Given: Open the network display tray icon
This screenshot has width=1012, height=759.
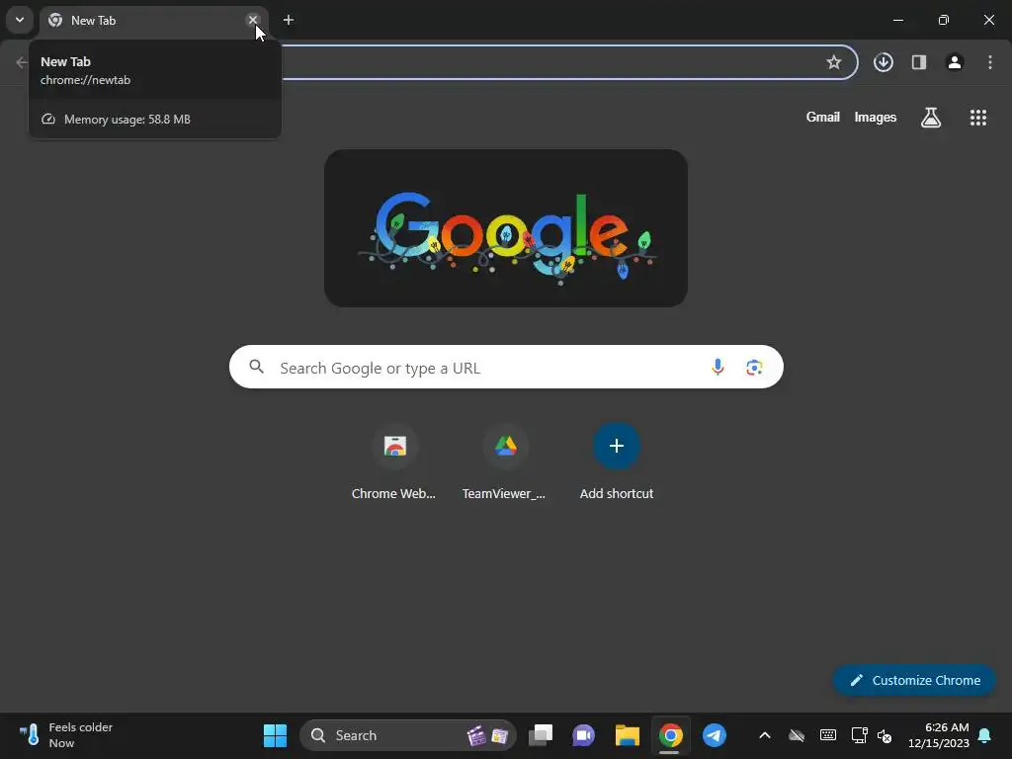Looking at the screenshot, I should pos(859,735).
